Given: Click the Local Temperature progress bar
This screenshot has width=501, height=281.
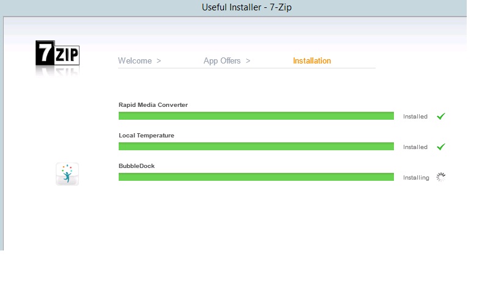Looking at the screenshot, I should (x=256, y=147).
